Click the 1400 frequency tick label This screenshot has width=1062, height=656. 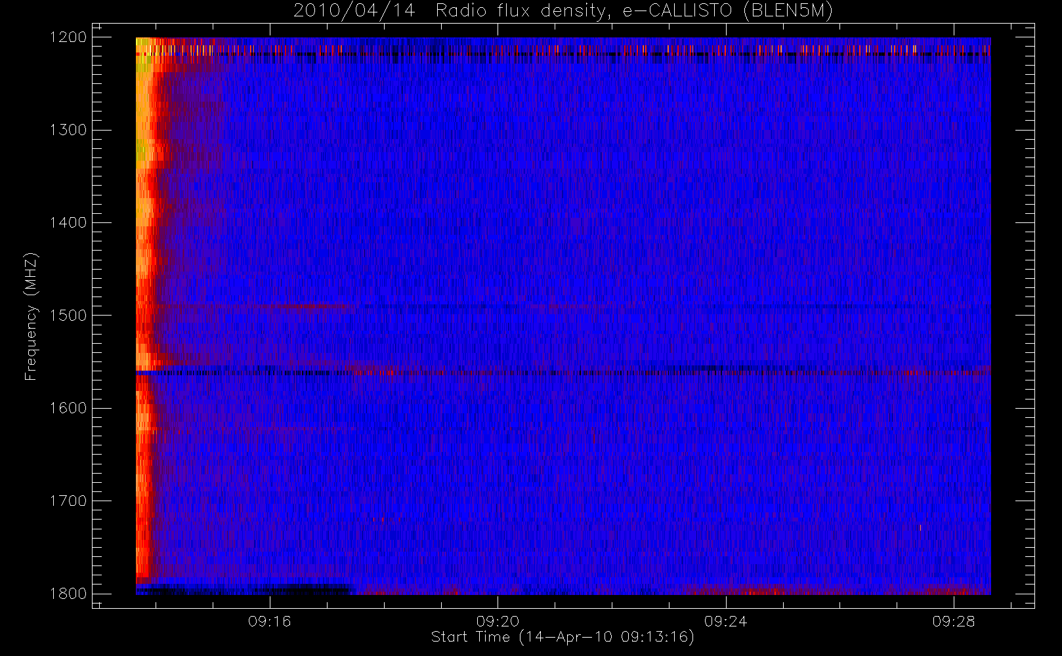[x=68, y=222]
